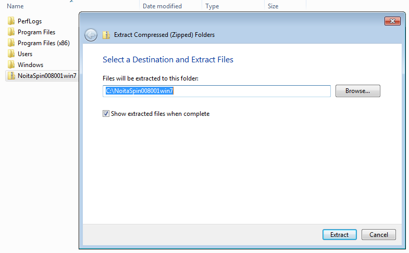This screenshot has height=253, width=409.
Task: Click the Users folder icon
Action: 11,54
